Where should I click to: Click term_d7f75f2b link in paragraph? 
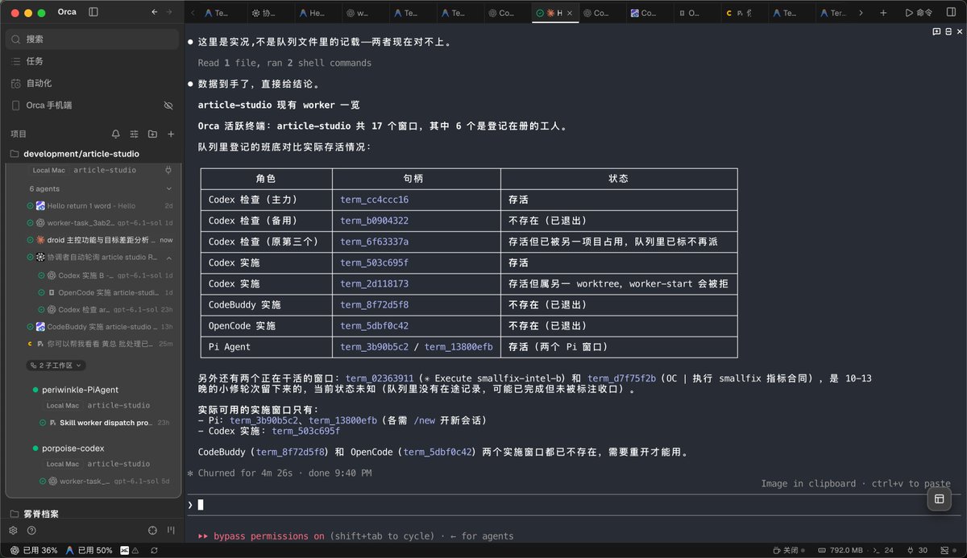click(621, 378)
